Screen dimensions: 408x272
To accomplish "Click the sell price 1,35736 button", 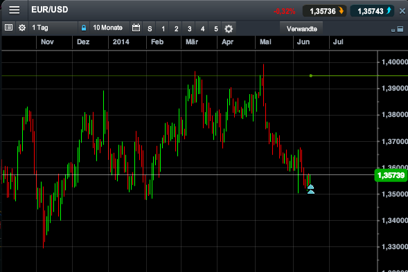I will tap(324, 11).
